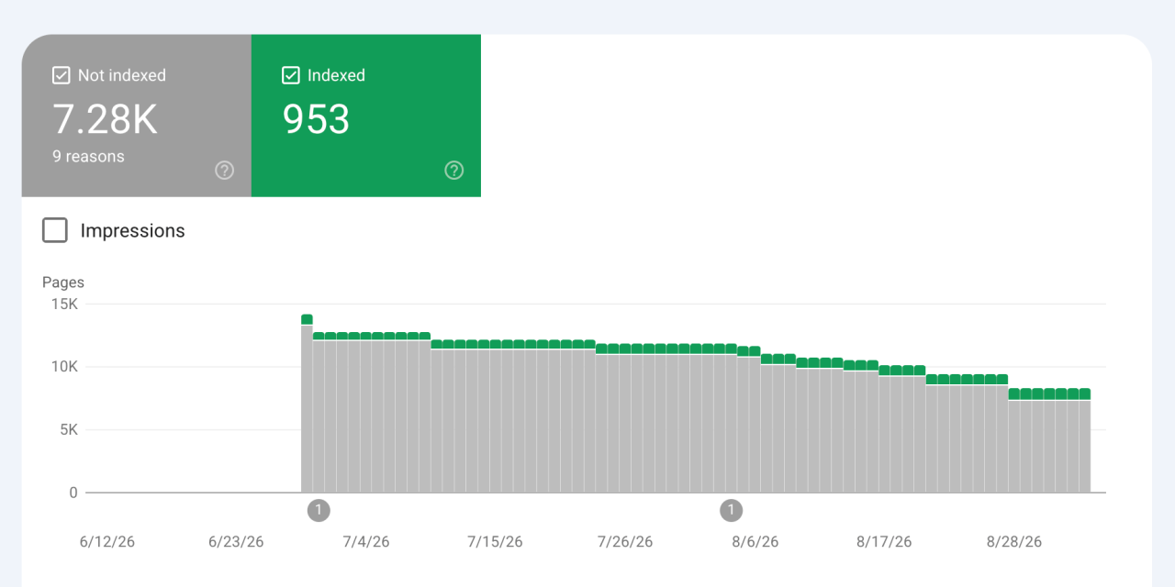Open the annotation marker near 8/6/26
Screen dimensions: 1175x587
(731, 510)
